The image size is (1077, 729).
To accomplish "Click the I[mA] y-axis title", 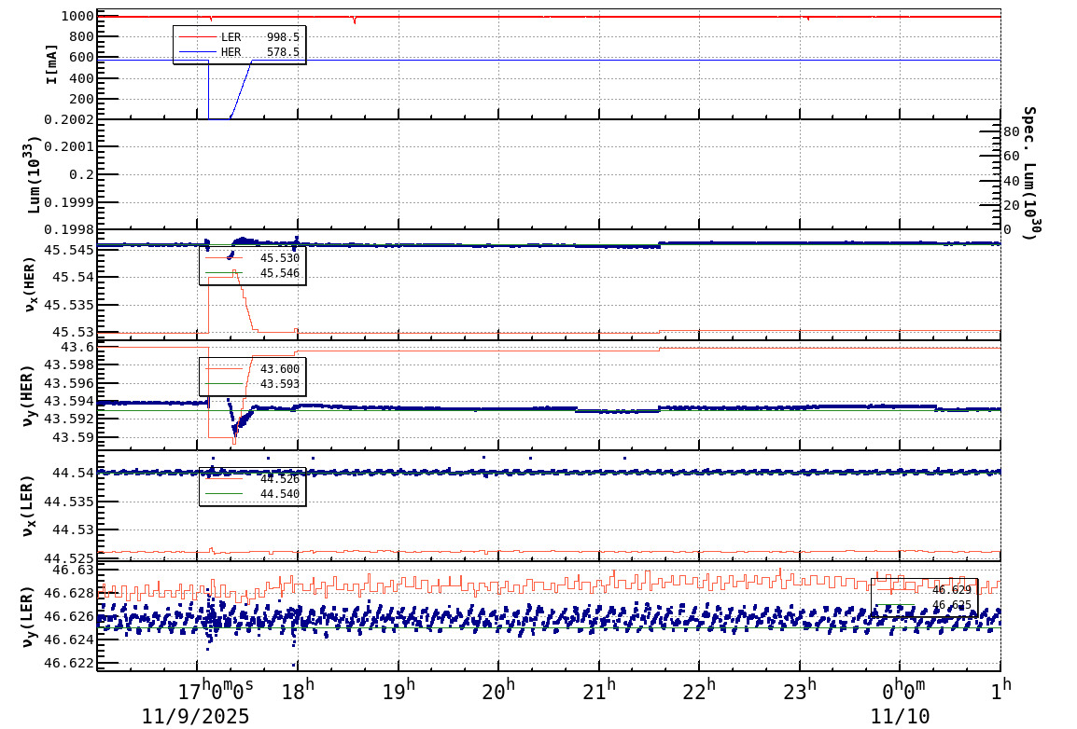I will pyautogui.click(x=51, y=64).
